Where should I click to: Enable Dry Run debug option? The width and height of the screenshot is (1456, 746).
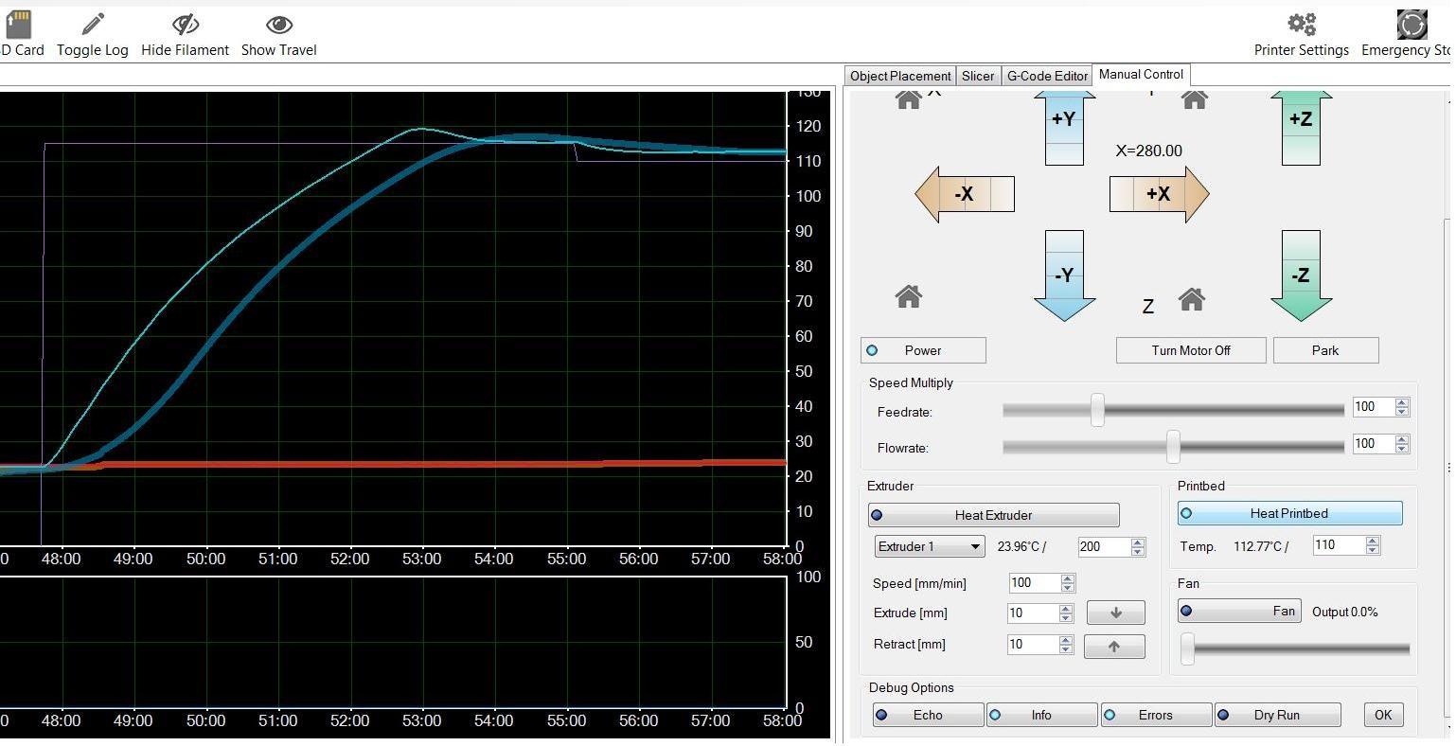pos(1276,715)
